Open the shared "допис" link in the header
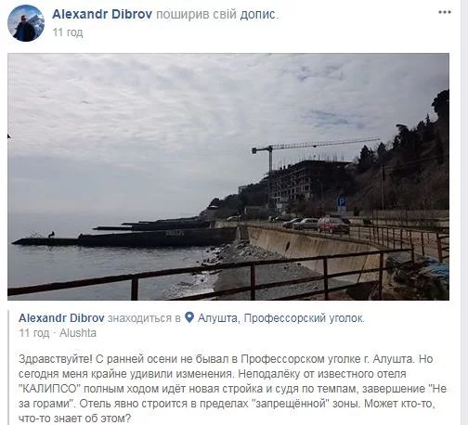Screen dimensions: 468x425 click(x=257, y=14)
